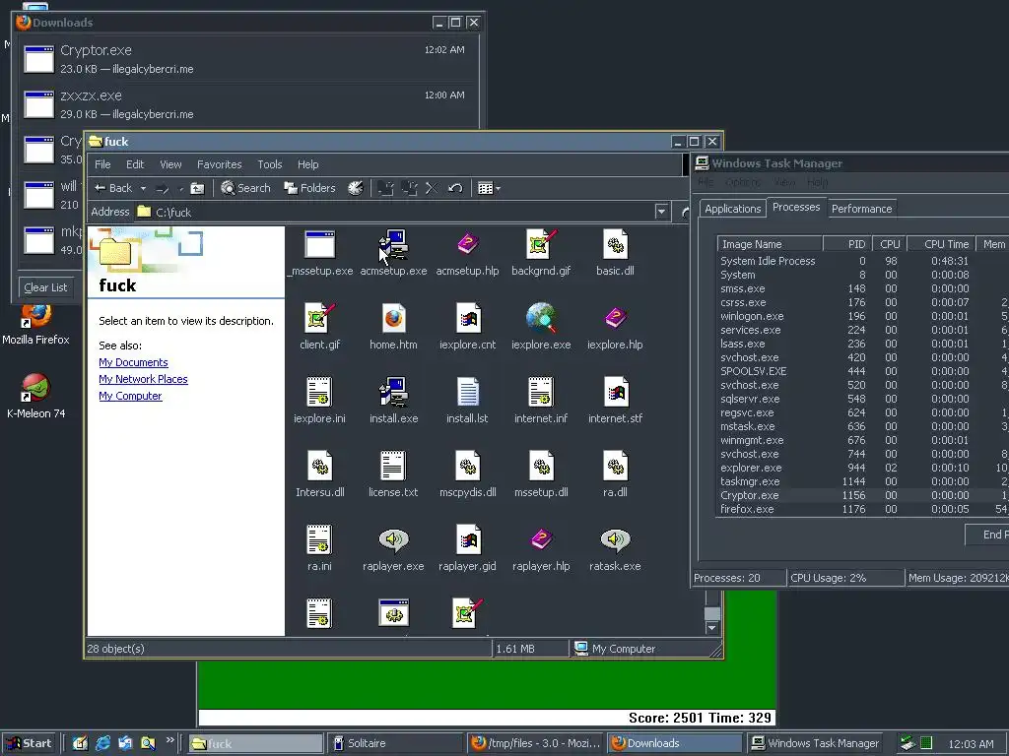
Task: Select the ra.dll file
Action: 615,475
